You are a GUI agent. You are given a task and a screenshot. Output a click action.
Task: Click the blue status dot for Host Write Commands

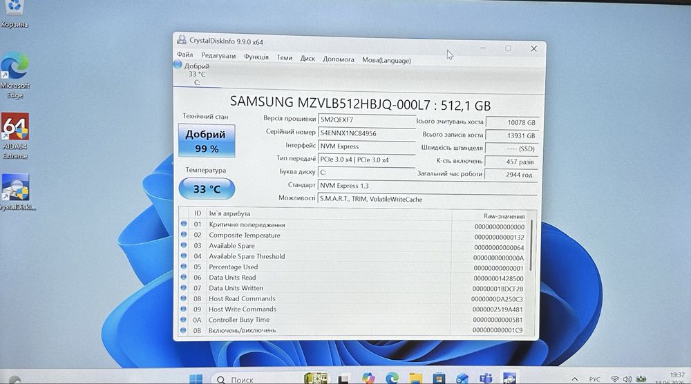[183, 309]
